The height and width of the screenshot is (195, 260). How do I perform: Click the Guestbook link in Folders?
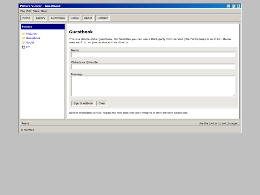point(33,38)
